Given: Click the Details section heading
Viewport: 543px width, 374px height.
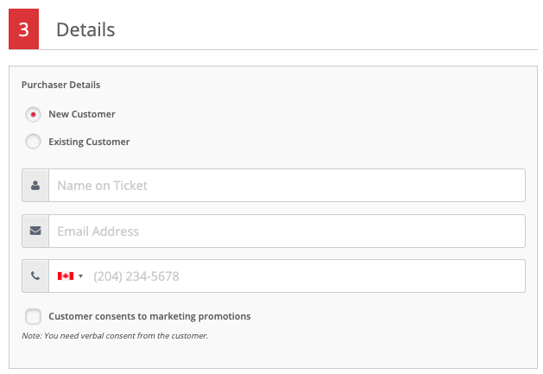Looking at the screenshot, I should (x=85, y=29).
